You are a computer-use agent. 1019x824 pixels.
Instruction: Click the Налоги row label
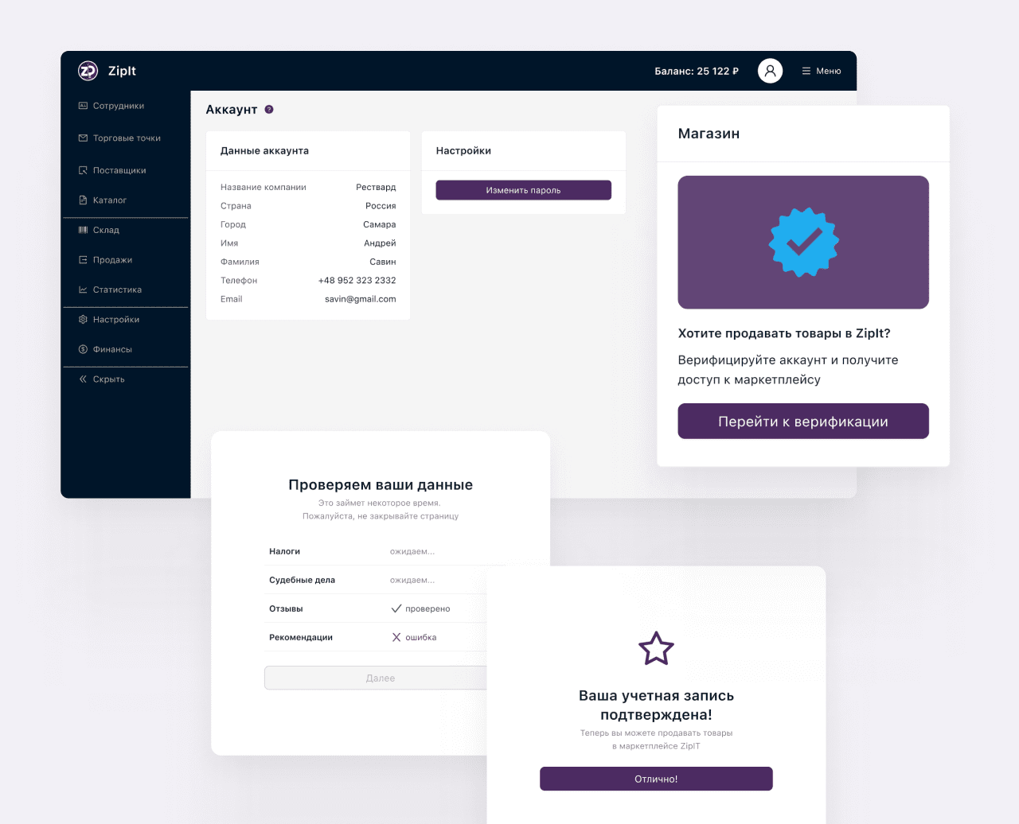tap(284, 551)
